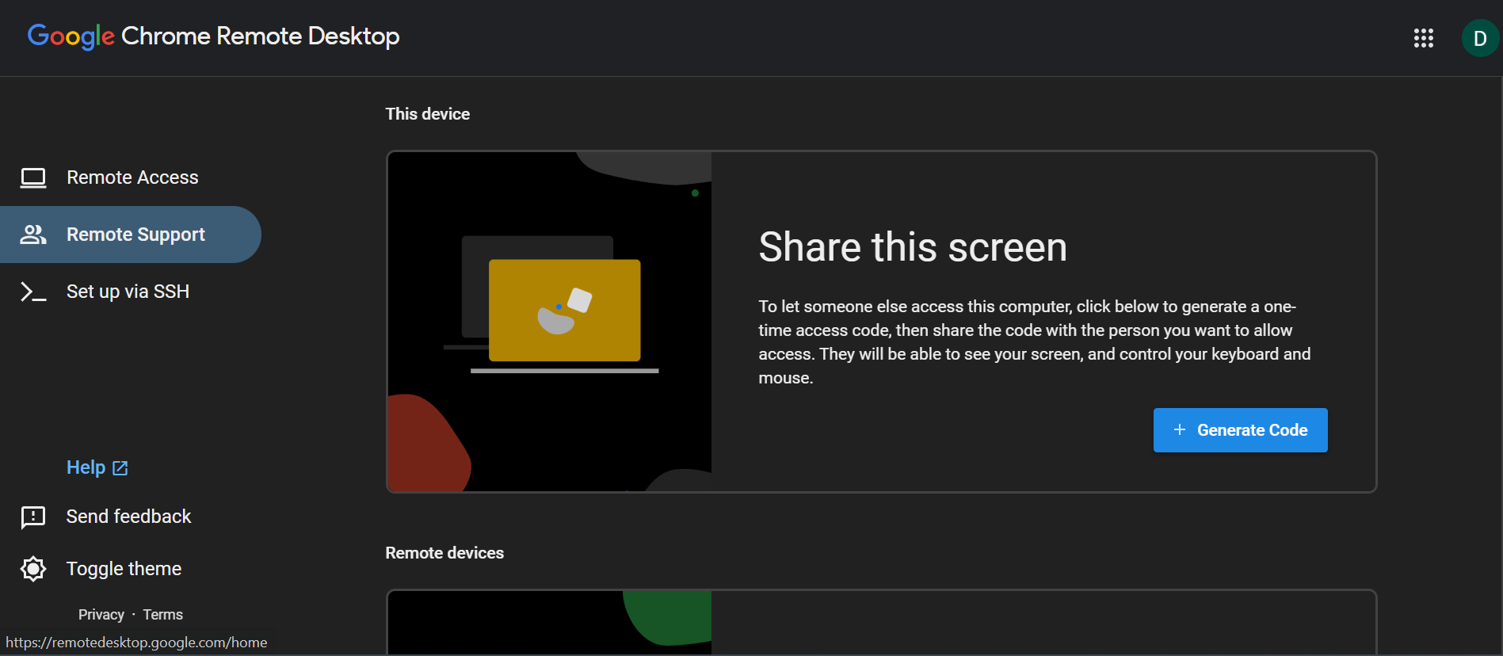This screenshot has width=1503, height=656.
Task: Click the Google logo in the header
Action: [71, 36]
